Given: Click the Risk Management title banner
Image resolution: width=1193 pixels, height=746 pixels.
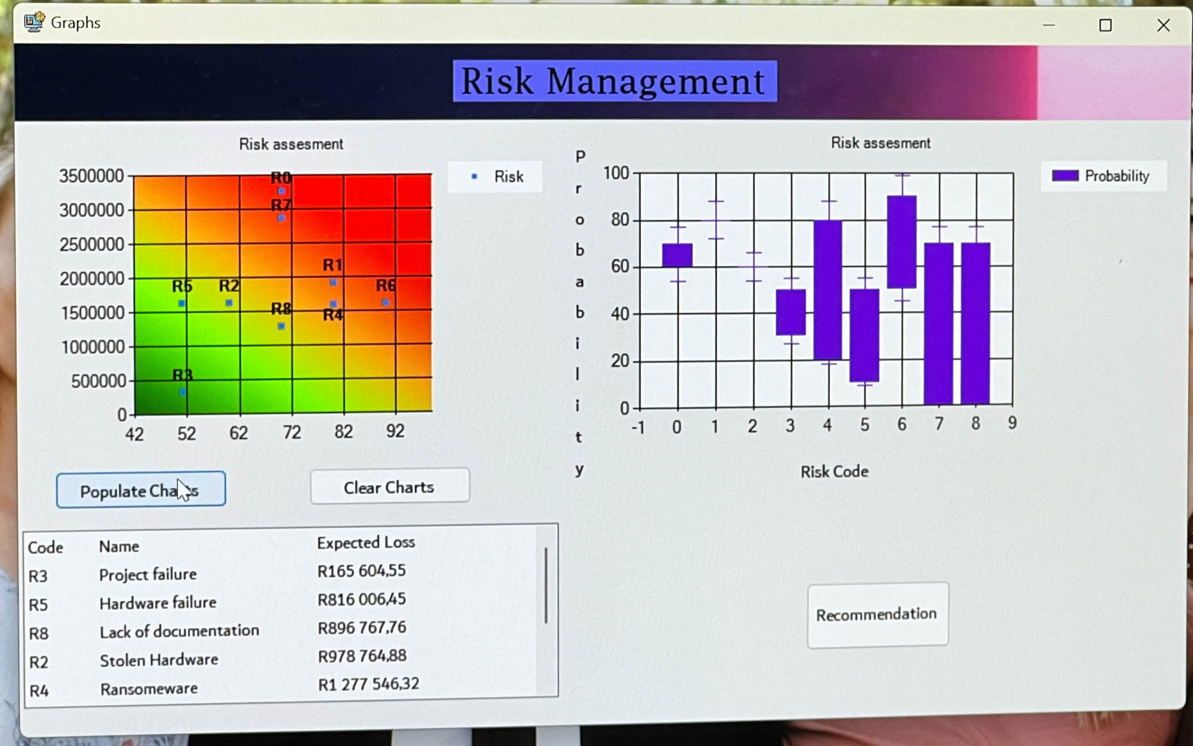Looking at the screenshot, I should [615, 82].
